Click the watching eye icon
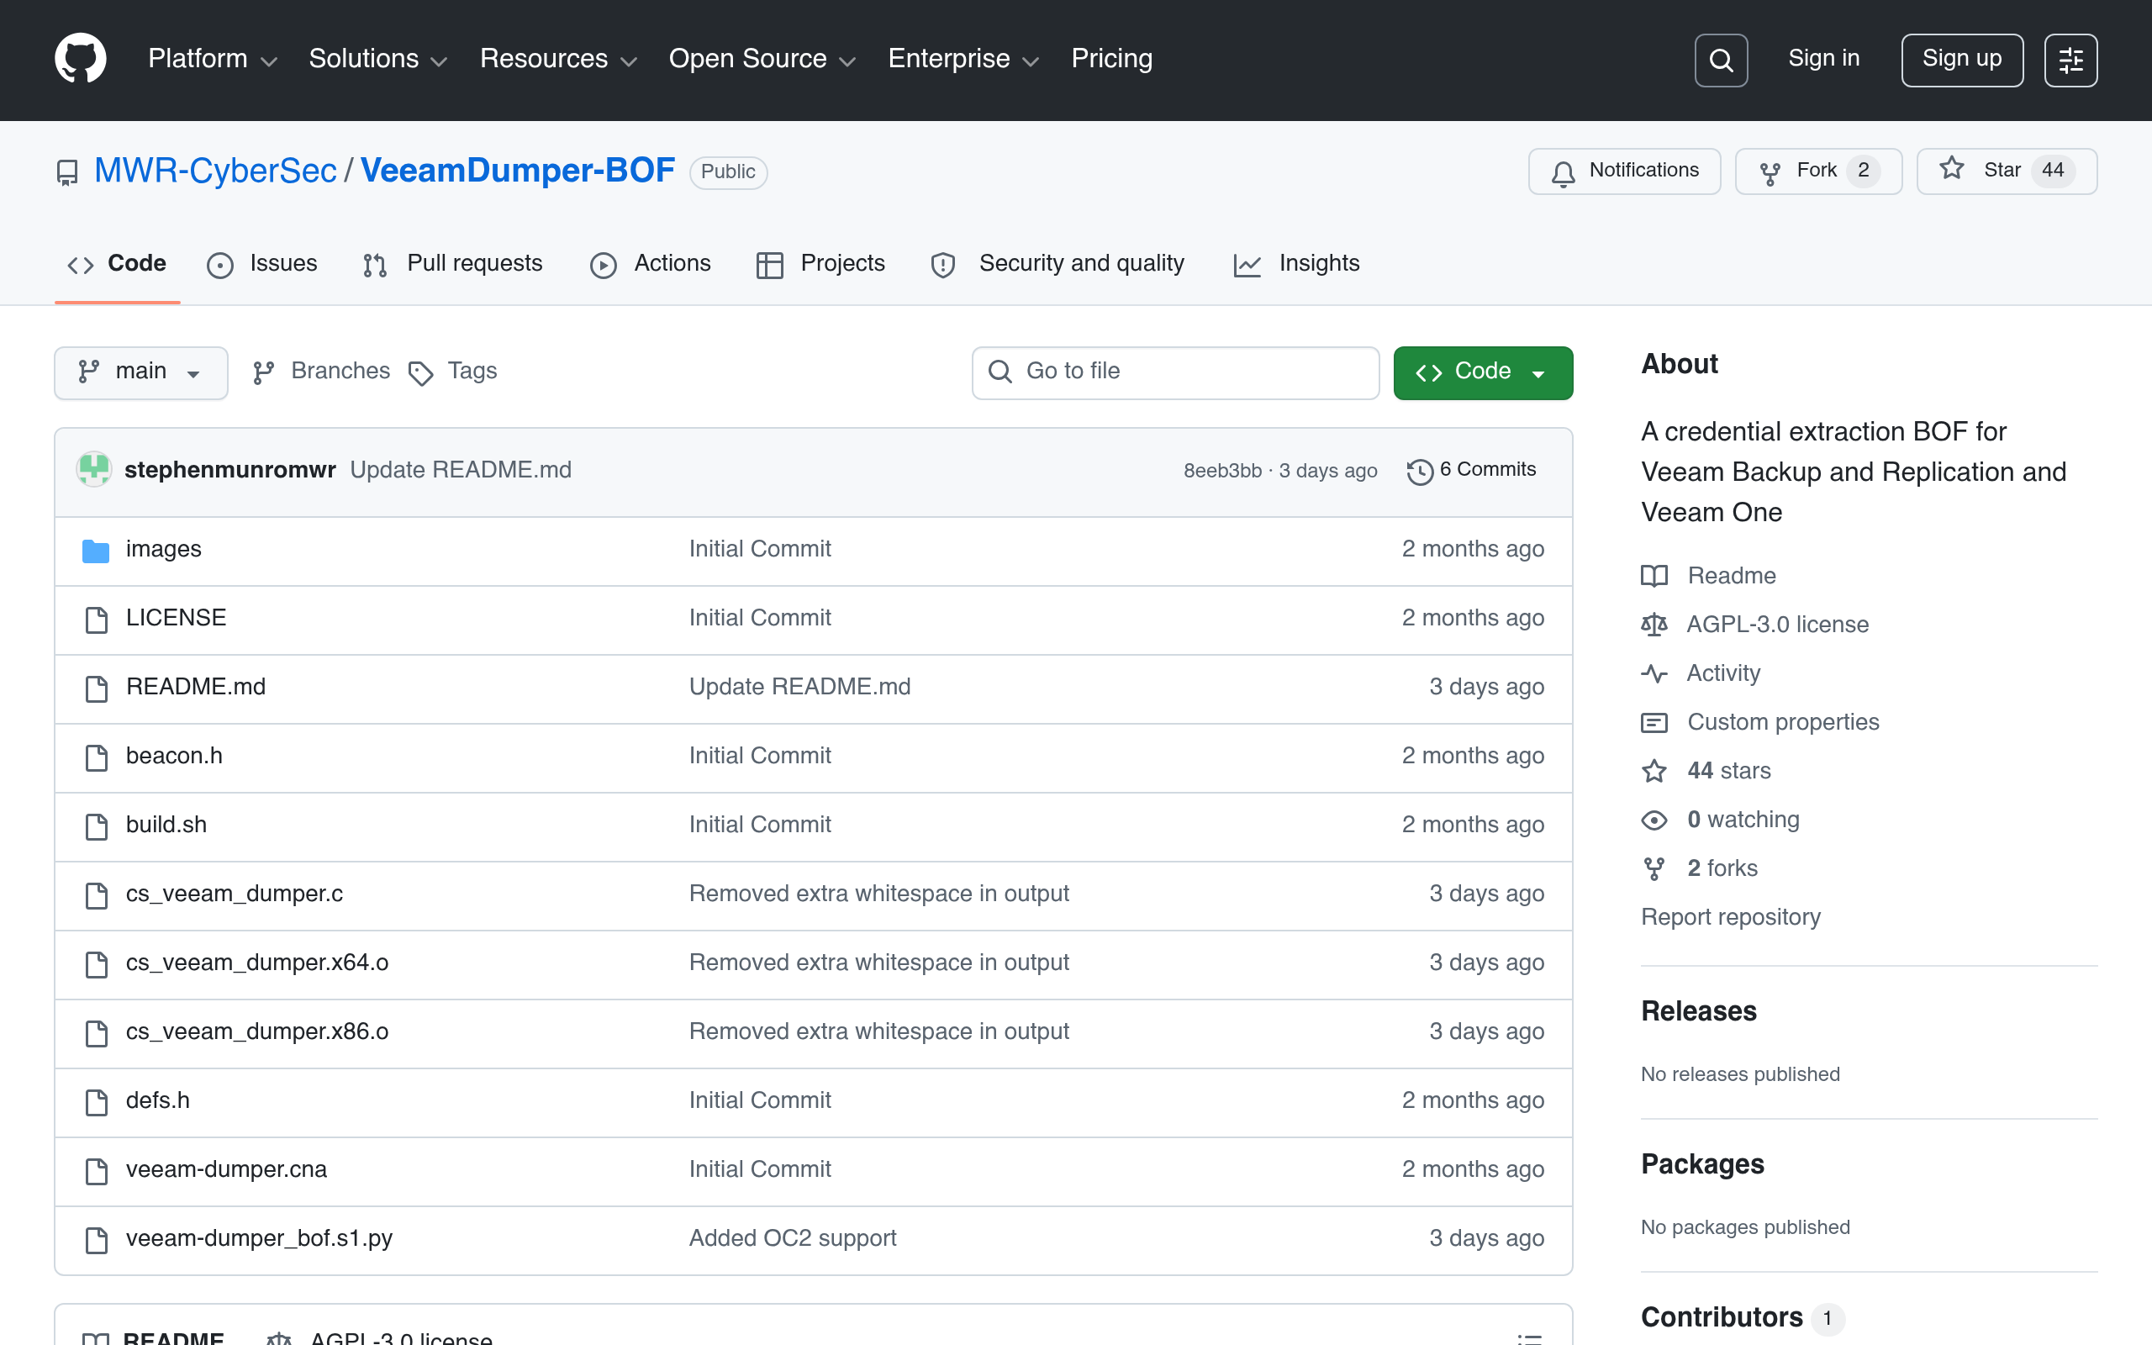 point(1654,820)
